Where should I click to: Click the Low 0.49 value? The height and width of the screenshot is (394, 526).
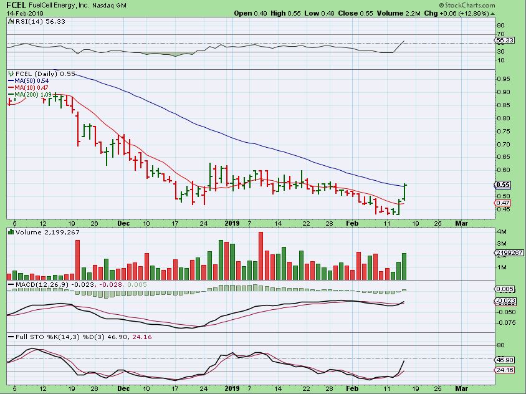(319, 14)
